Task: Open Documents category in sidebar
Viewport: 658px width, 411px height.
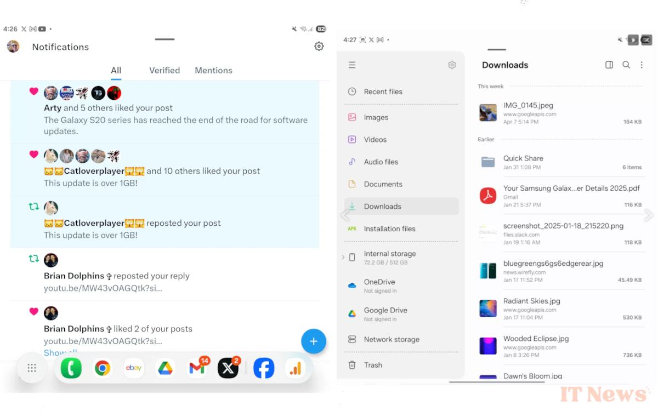Action: [401, 184]
